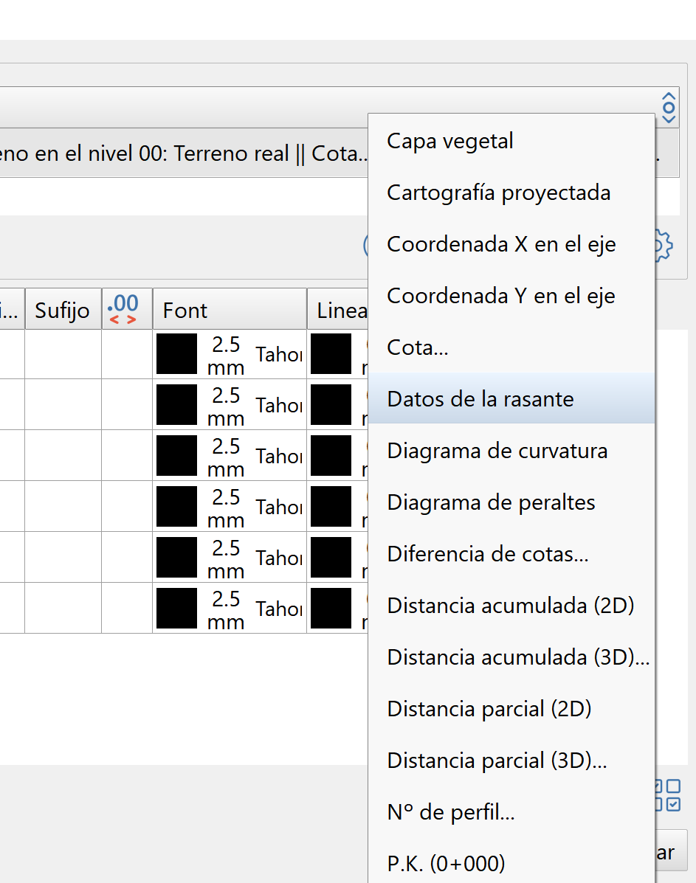Select 'Distancia acumulada (3D)...' from the list
The image size is (696, 883).
coord(517,657)
